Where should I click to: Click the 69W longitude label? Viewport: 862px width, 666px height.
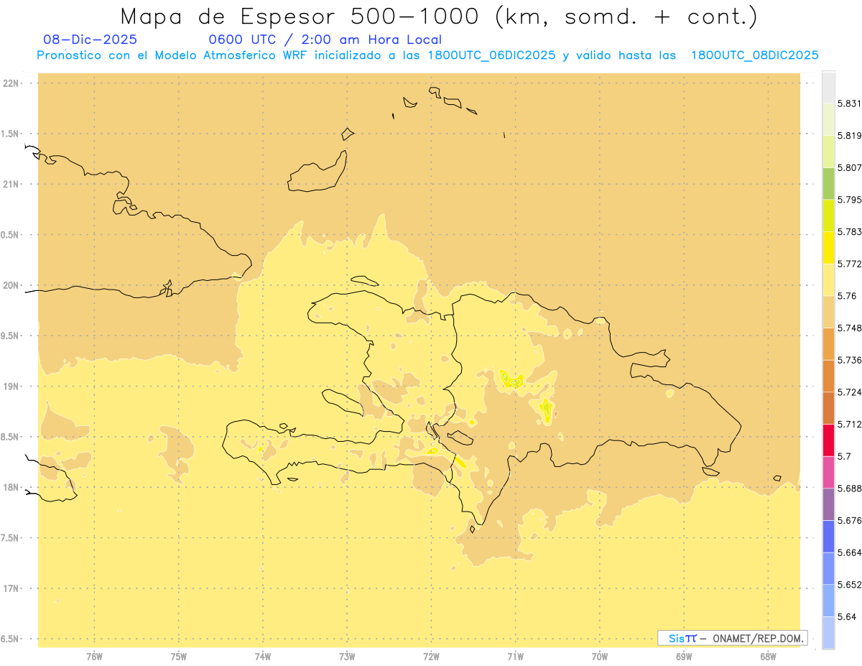(x=684, y=657)
